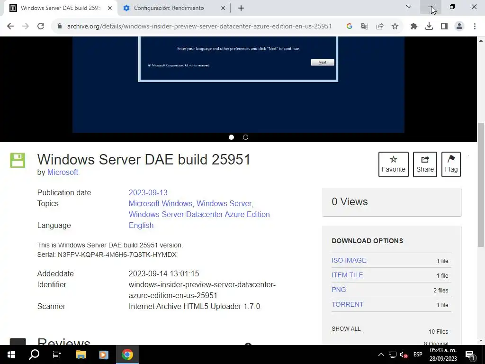Click the page vertical scrollbar thumb

coord(481,184)
